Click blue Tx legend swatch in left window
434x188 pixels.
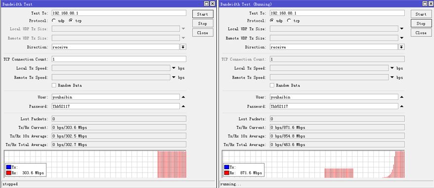tap(8, 167)
